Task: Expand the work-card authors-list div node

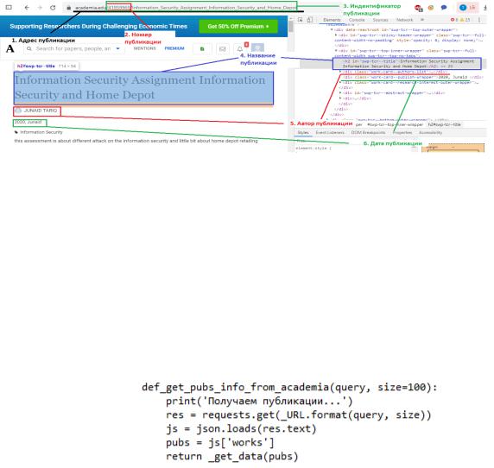Action: (340, 72)
